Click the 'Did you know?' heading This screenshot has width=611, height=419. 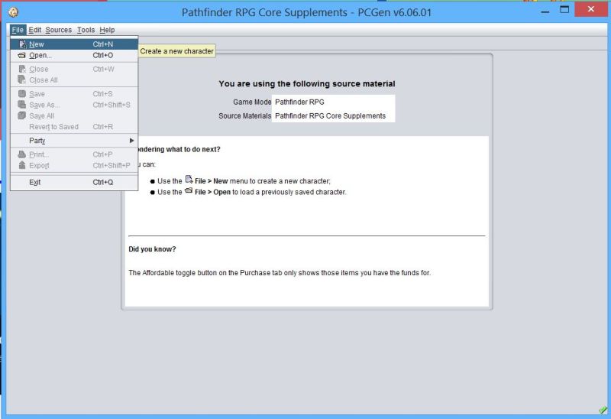[152, 249]
